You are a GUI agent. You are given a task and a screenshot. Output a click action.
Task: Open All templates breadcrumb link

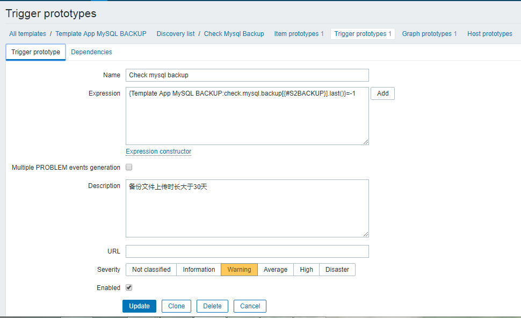coord(27,34)
